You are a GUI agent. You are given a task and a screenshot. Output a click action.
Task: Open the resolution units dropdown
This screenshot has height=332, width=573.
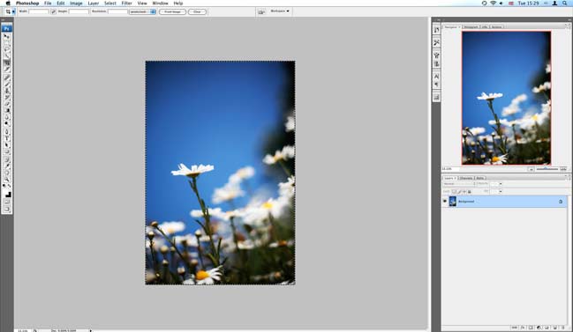[142, 11]
